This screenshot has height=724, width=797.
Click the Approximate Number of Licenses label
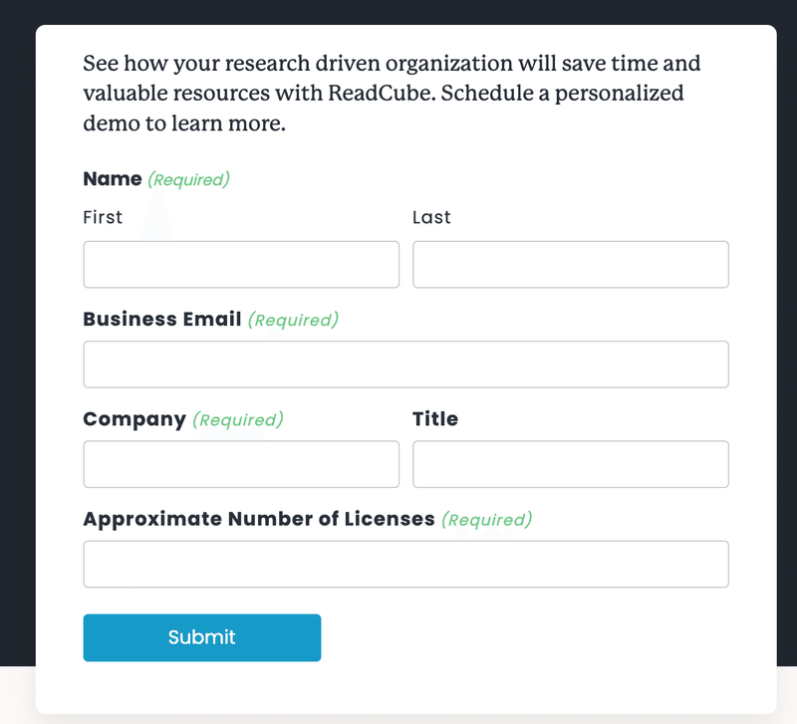259,519
